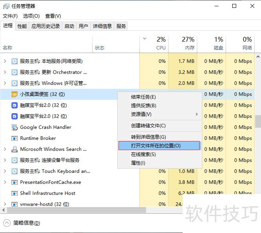
Task: Click the 3.8 MB memory cell
Action: (x=183, y=182)
